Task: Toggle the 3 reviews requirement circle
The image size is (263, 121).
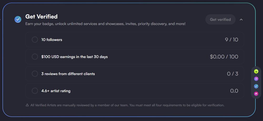Action: [35, 74]
